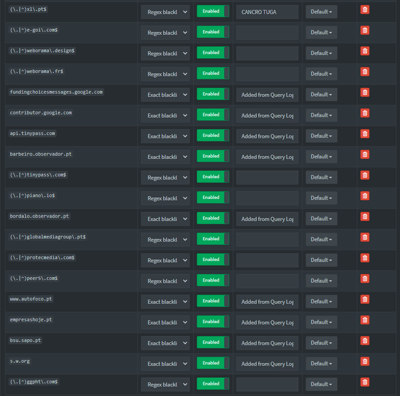Viewport: 400px width, 396px height.
Task: Edit the CANCRO TUGA comment field
Action: coord(267,12)
